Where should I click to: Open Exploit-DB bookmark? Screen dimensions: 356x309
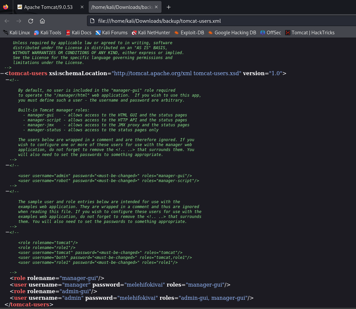click(189, 33)
